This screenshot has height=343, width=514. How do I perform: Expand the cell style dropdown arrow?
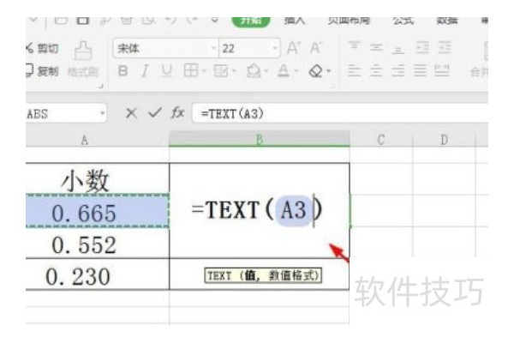[234, 71]
